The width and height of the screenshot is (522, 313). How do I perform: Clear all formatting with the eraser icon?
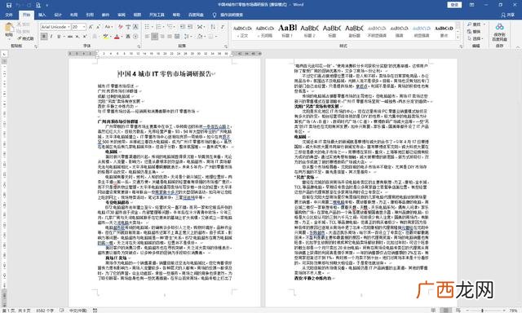(121, 27)
